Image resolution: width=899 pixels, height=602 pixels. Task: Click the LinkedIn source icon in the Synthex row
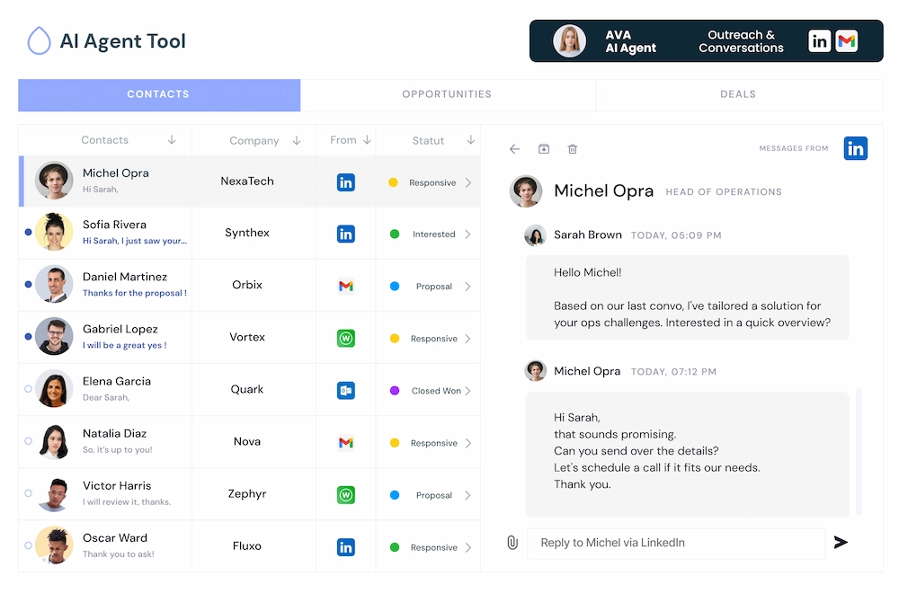click(346, 234)
